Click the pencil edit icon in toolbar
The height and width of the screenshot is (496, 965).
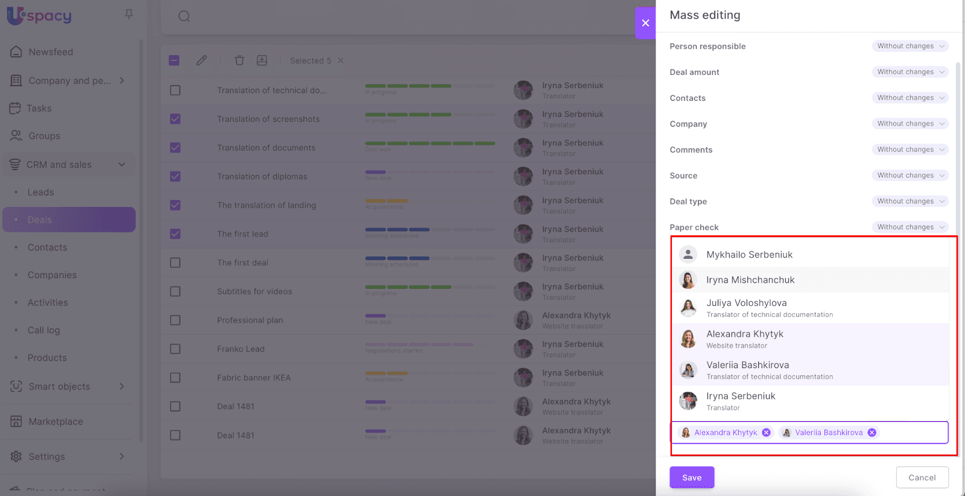[x=201, y=60]
